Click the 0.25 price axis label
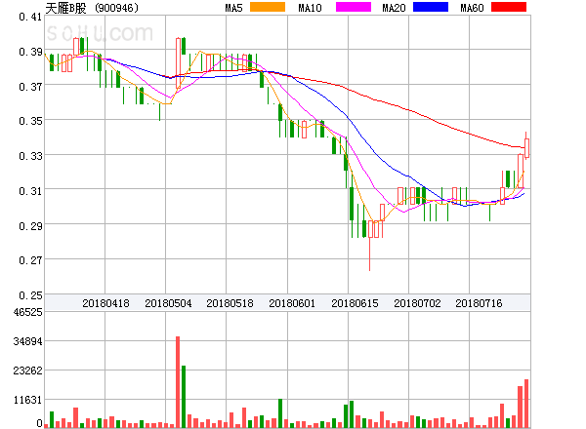586x429 pixels. click(x=30, y=295)
